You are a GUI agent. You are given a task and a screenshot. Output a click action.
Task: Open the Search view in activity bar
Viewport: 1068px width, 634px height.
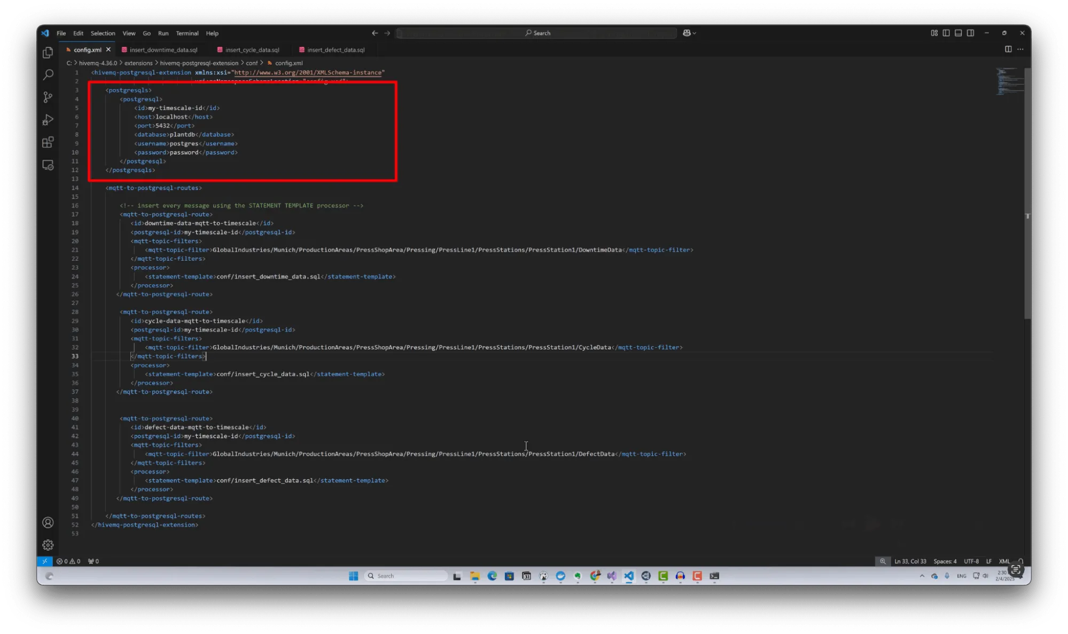tap(48, 75)
